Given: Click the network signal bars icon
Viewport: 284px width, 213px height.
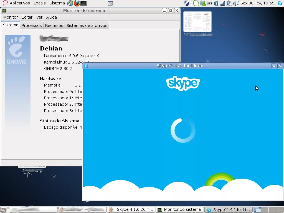Looking at the screenshot, I should click(x=223, y=3).
